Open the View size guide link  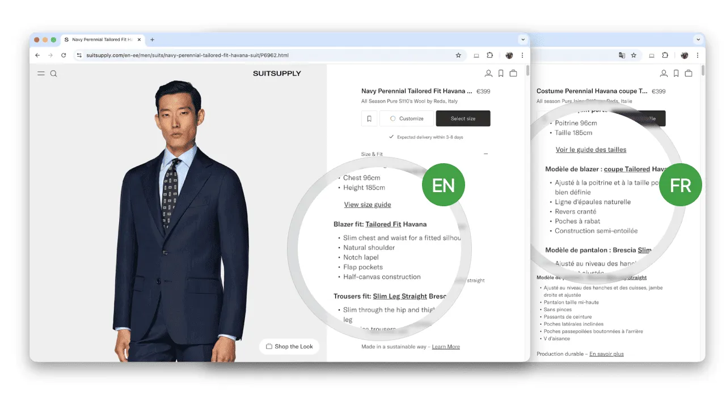click(367, 205)
